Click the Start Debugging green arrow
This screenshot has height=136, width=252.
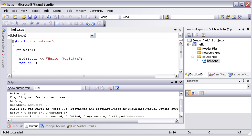96,17
